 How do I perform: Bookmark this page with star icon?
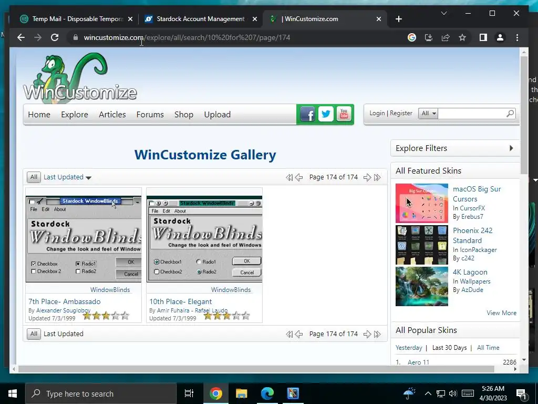[462, 37]
